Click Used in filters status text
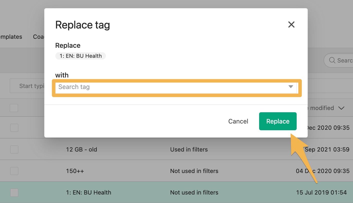Image resolution: width=353 pixels, height=203 pixels. point(189,149)
